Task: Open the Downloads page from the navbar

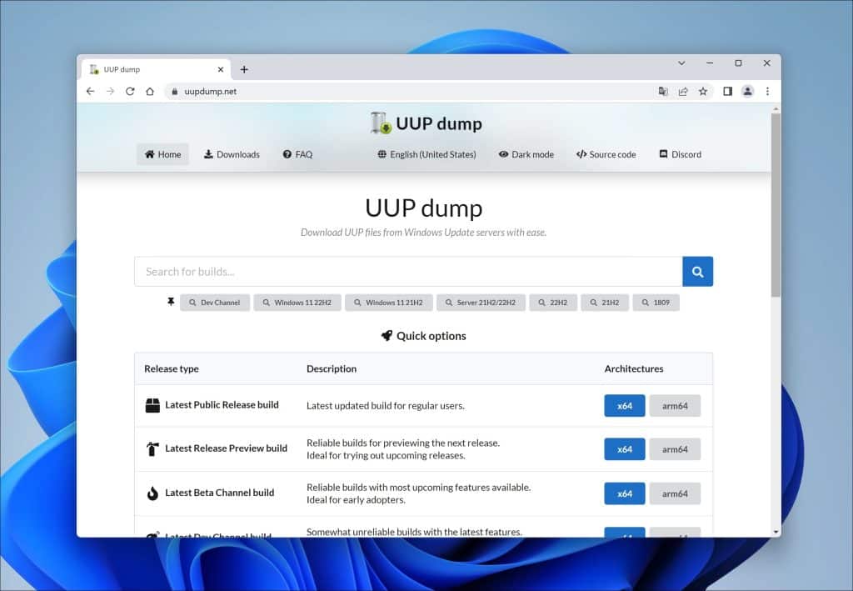Action: [232, 154]
